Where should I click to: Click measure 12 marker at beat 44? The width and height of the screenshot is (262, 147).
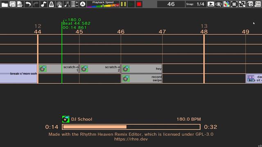pos(38,26)
